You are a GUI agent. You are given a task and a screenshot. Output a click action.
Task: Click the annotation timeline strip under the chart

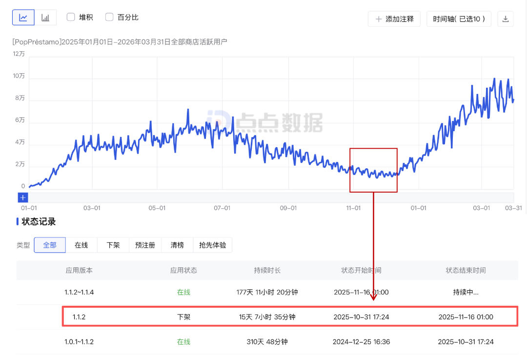(x=271, y=197)
